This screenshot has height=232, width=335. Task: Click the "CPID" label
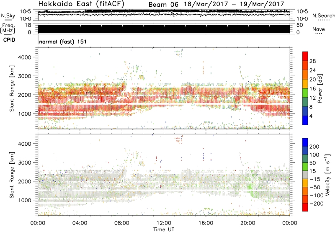(9, 40)
